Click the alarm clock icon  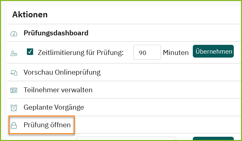(x=14, y=108)
